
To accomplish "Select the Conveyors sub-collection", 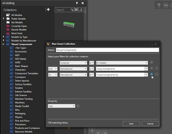I will click(20, 77).
